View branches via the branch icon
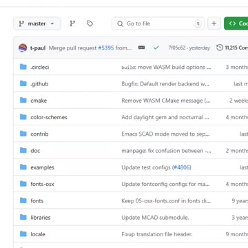 [72, 23]
